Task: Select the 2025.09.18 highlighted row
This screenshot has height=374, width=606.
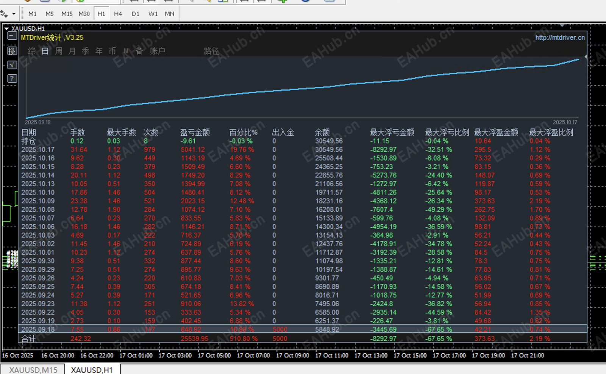Action: tap(303, 329)
